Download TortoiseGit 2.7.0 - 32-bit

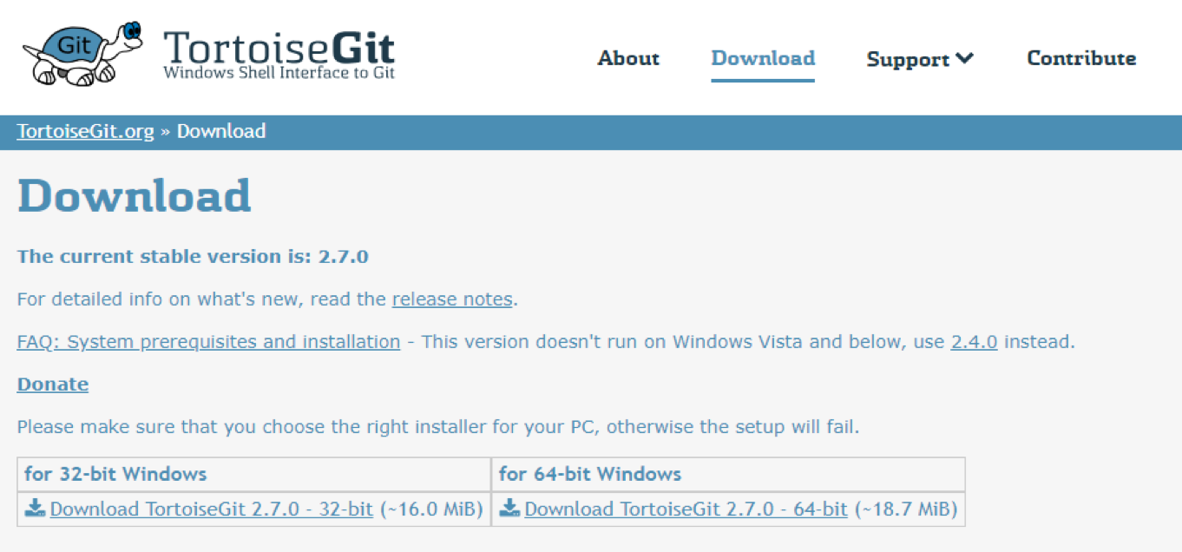tap(212, 509)
